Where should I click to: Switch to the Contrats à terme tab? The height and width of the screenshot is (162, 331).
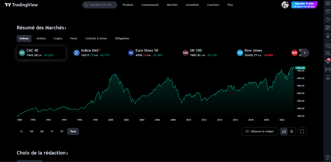pyautogui.click(x=96, y=39)
